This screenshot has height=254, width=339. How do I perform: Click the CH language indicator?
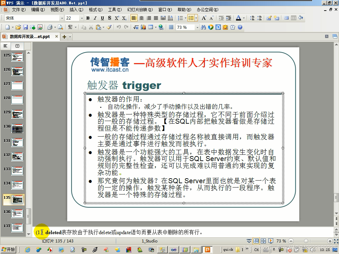(257, 250)
